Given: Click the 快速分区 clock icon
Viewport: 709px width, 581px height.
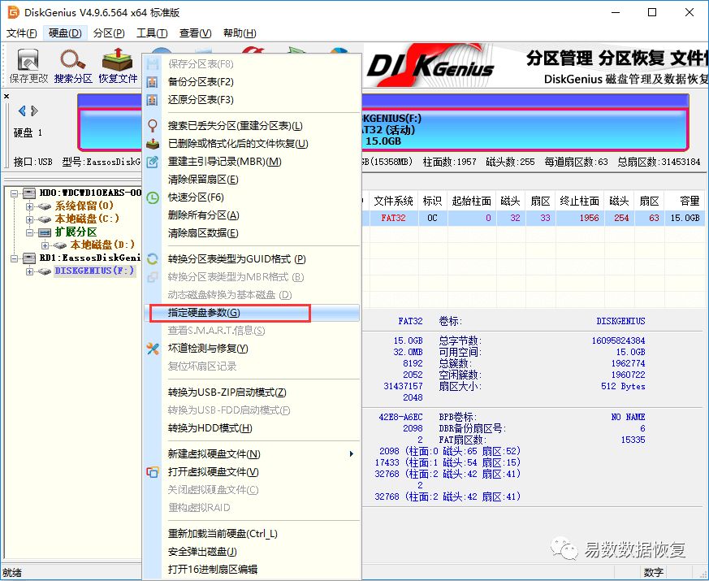Looking at the screenshot, I should click(153, 197).
